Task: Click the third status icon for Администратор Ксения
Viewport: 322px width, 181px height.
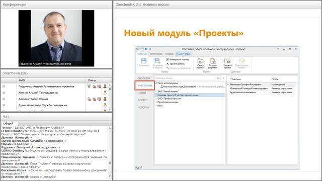Action: coord(99,99)
